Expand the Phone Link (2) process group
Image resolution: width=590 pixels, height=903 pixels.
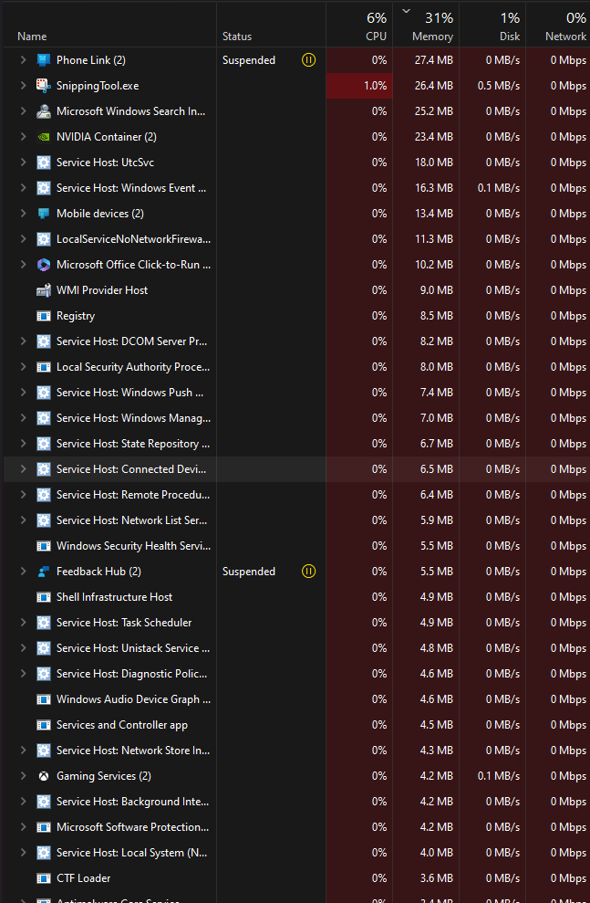(23, 60)
